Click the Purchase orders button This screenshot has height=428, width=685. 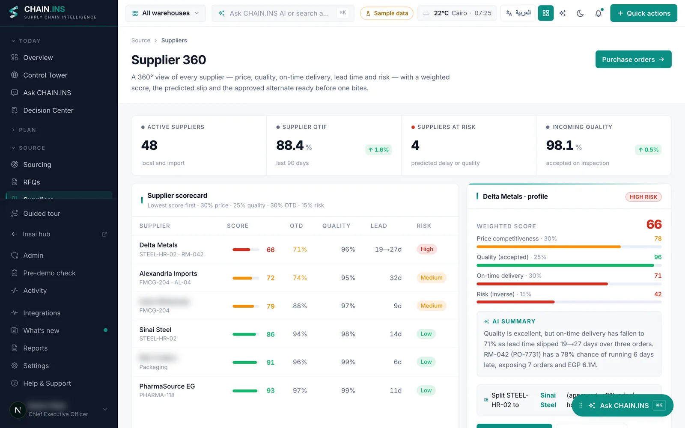click(x=633, y=59)
